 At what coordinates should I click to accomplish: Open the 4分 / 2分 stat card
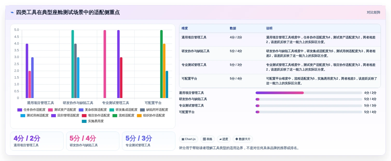37,141
